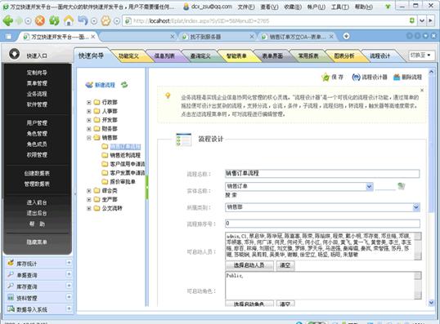The width and height of the screenshot is (440, 324).
Task: Click the green browser Back arrow
Action: click(x=8, y=20)
